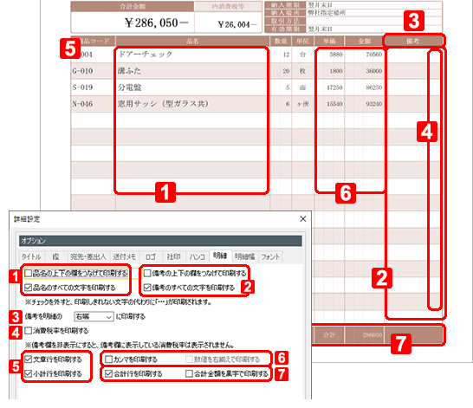Enable 消費税率を印刷する checkbox
Image resolution: width=473 pixels, height=408 pixels.
click(29, 331)
